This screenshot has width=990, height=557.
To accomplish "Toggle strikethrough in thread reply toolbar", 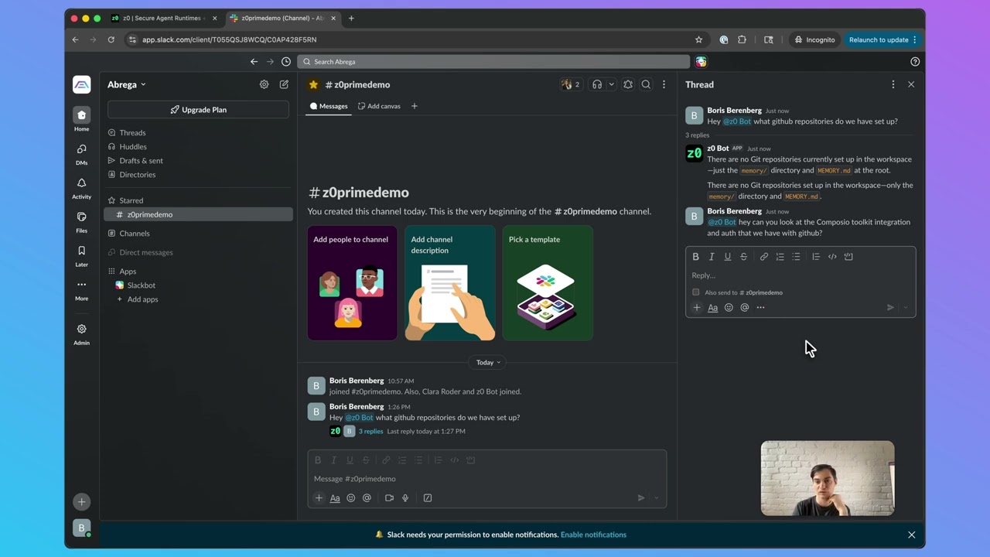I will pyautogui.click(x=744, y=257).
